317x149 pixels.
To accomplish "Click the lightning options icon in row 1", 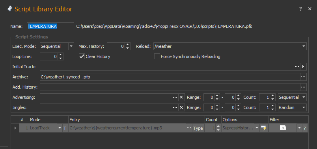I will (x=263, y=128).
